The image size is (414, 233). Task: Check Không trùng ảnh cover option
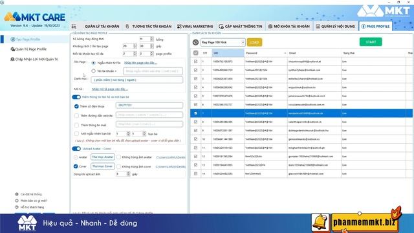point(119,166)
